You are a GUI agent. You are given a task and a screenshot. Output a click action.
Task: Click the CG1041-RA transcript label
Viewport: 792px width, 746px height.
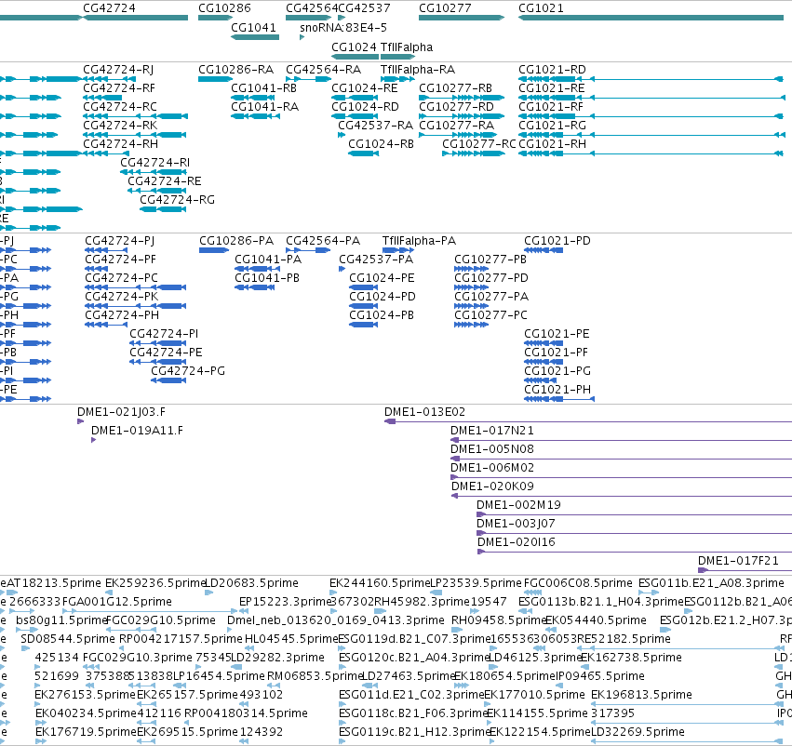pyautogui.click(x=264, y=106)
